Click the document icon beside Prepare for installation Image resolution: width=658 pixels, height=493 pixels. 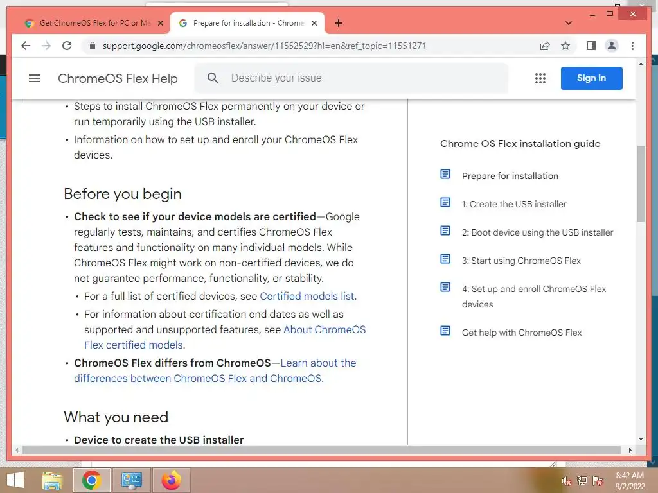tap(445, 174)
